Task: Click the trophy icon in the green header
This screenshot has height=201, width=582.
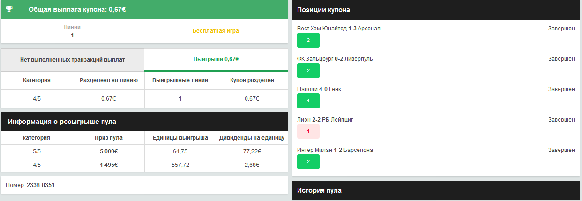Action: 10,9
